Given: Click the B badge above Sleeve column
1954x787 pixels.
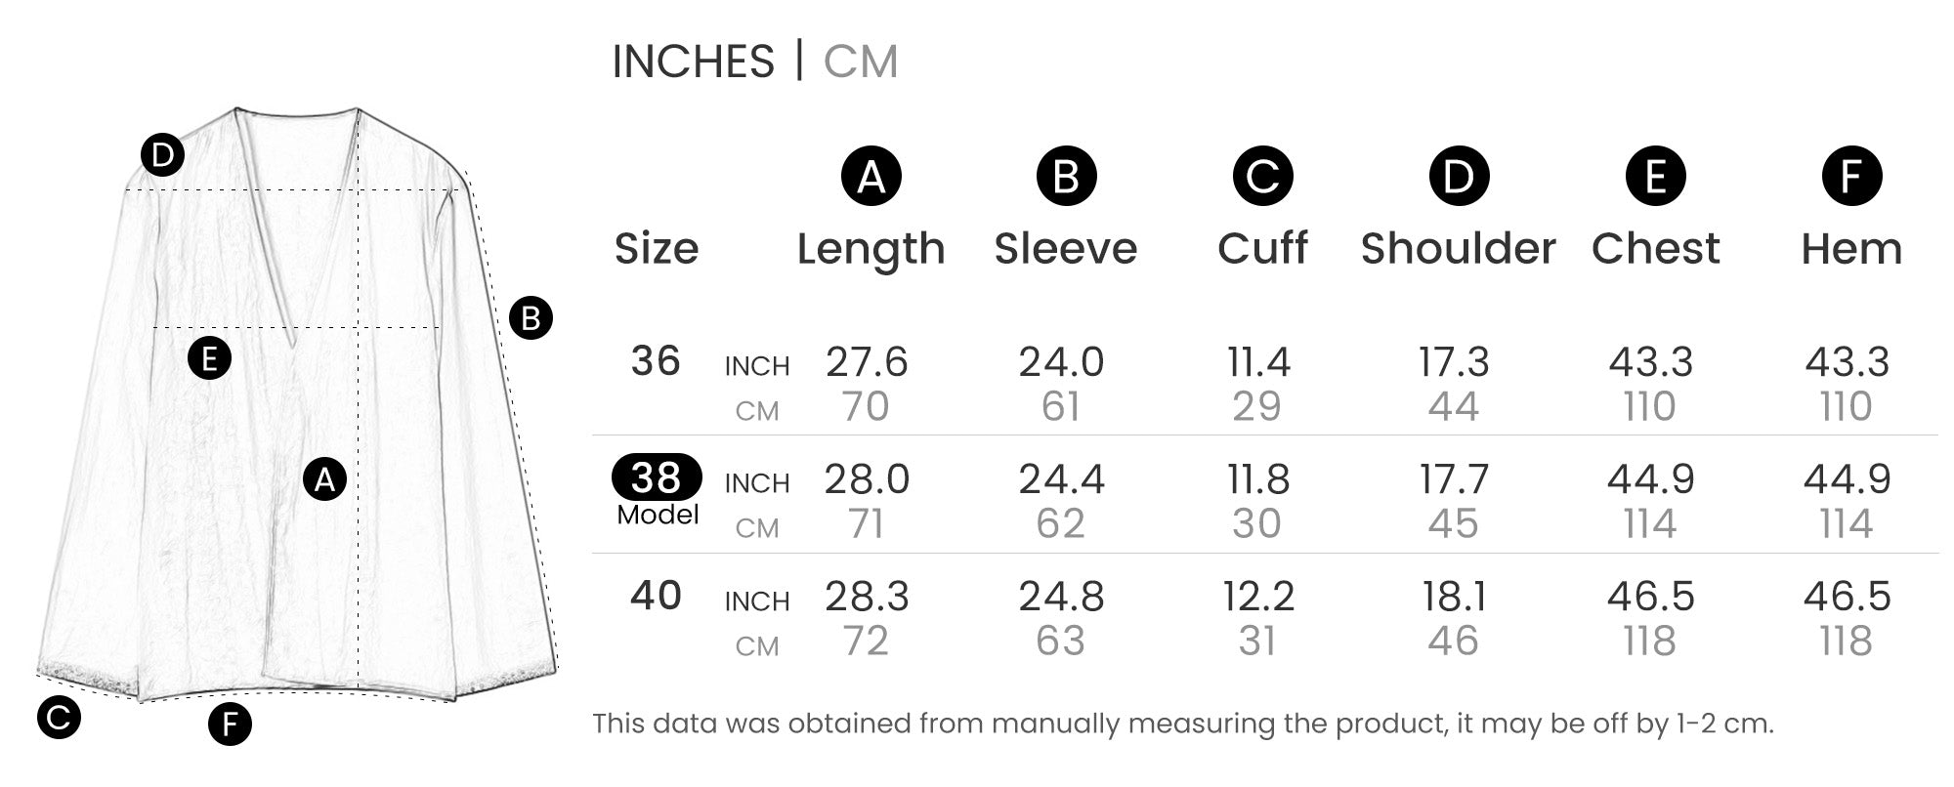Looking at the screenshot, I should click(1066, 177).
